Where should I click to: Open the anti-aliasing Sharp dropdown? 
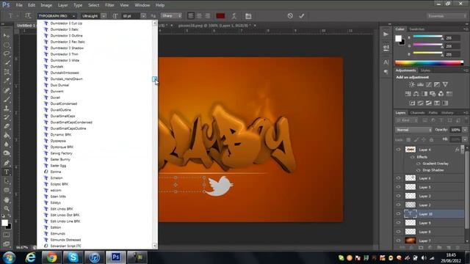(x=171, y=15)
